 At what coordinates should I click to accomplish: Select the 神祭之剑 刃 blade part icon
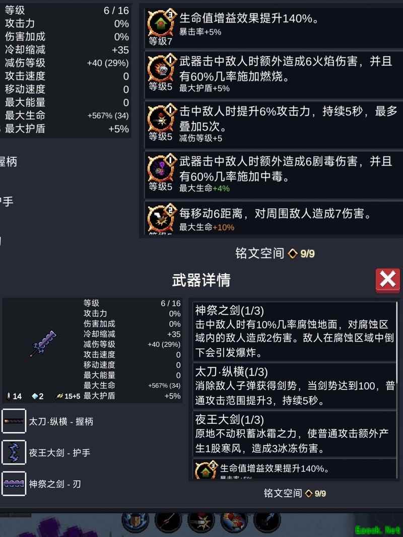pos(14,484)
